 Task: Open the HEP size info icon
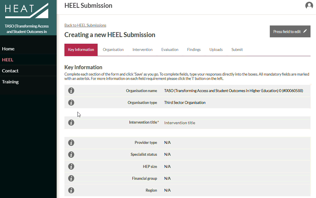point(71,166)
